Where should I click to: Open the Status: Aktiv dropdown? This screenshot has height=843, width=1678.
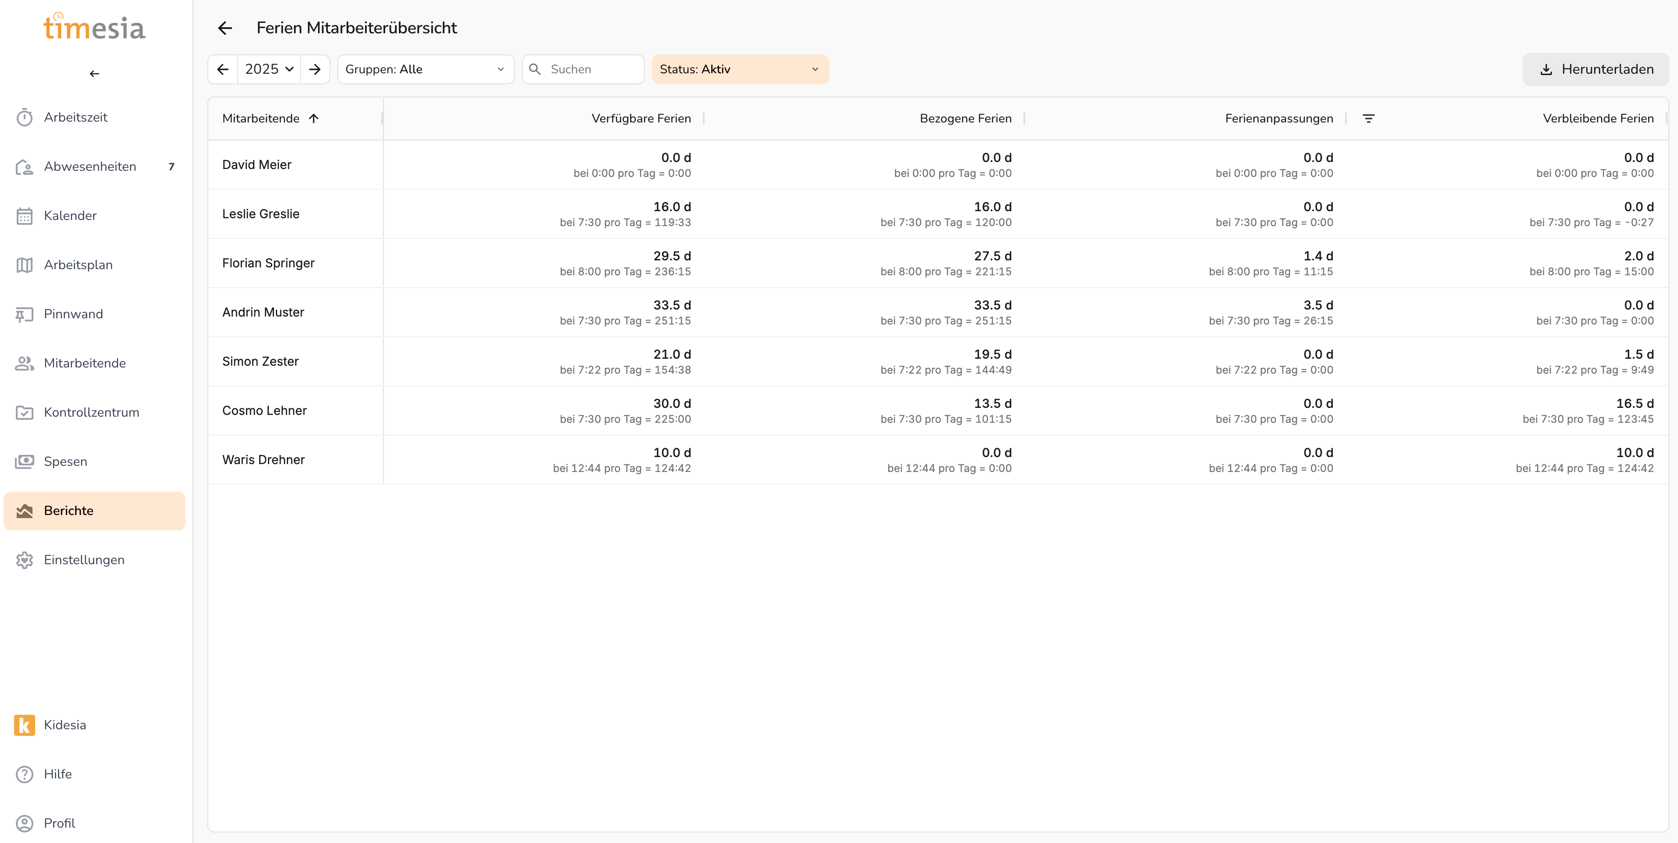coord(739,69)
